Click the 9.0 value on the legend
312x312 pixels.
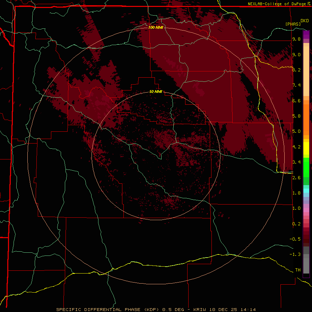click(x=296, y=54)
